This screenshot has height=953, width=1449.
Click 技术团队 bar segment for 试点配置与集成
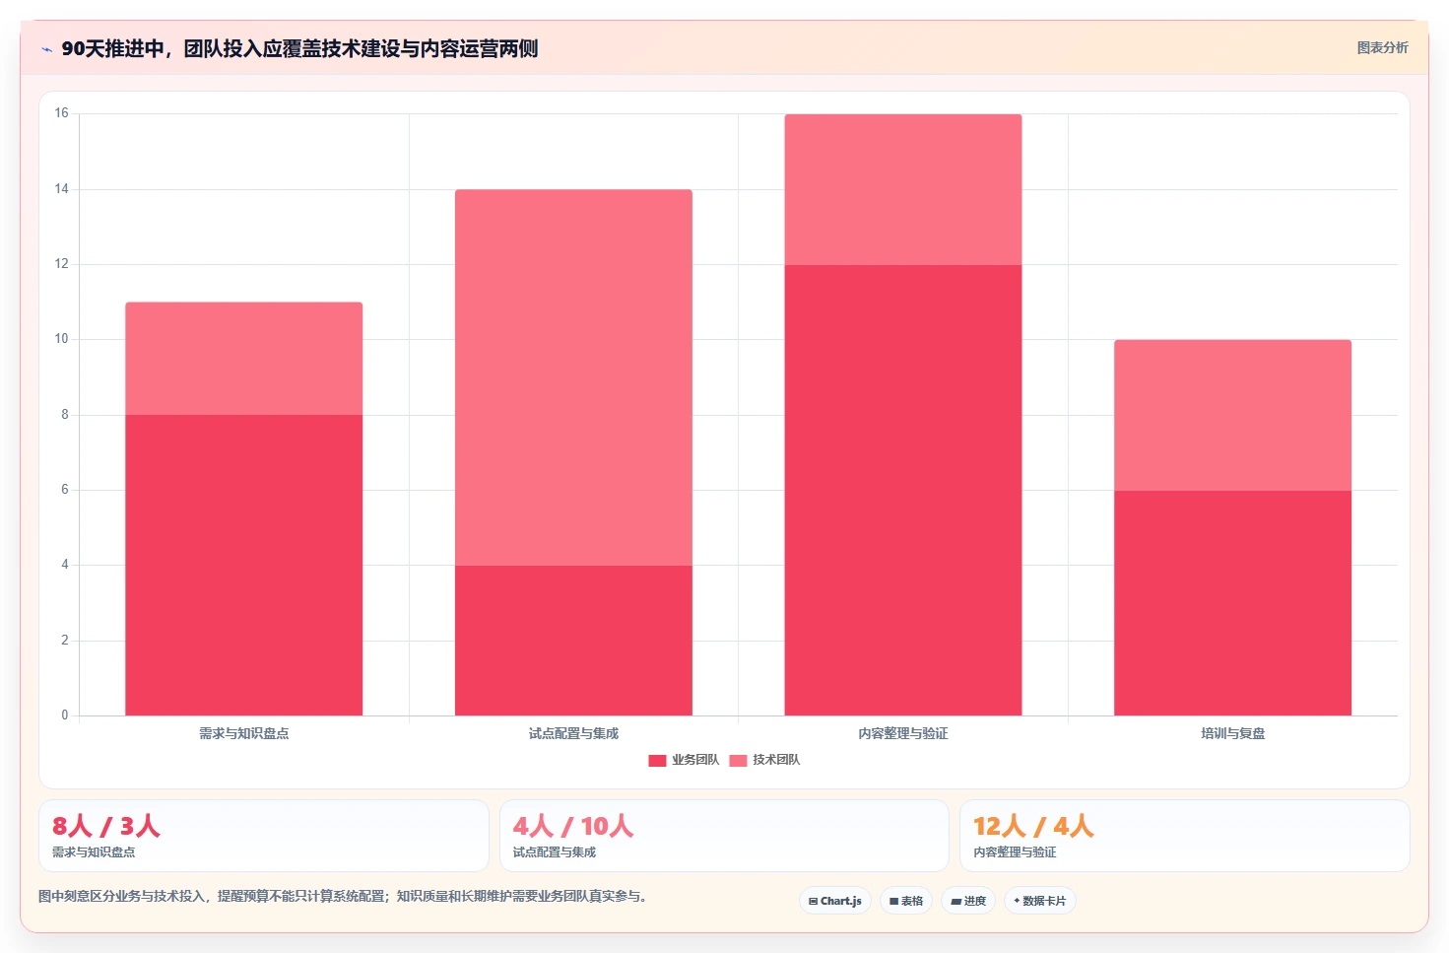[573, 377]
